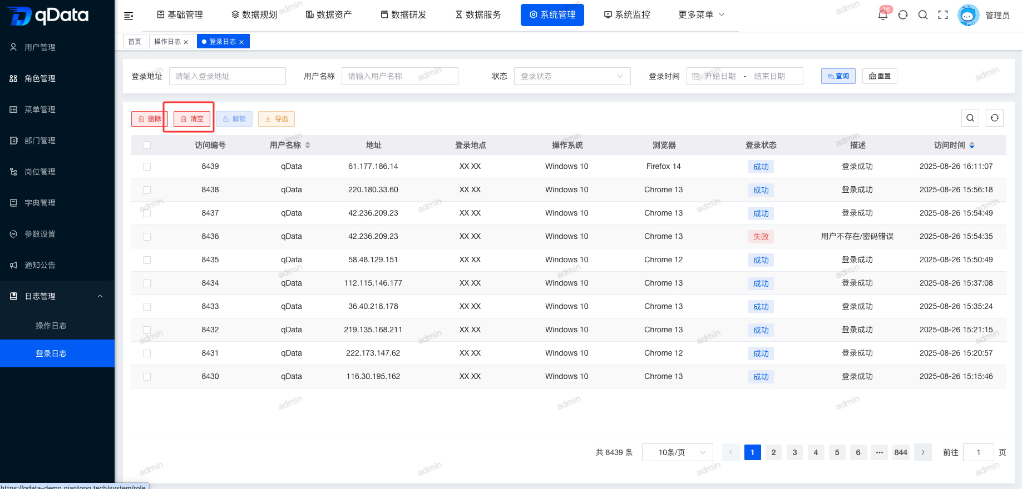Screen dimensions: 1022x489
Task: Focus the 前往 page number input
Action: coord(979,452)
